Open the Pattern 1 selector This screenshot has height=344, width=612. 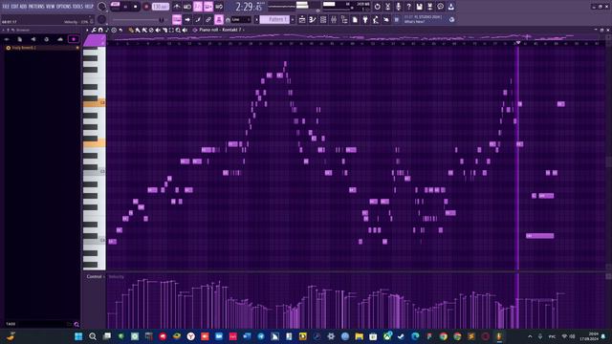pyautogui.click(x=275, y=19)
